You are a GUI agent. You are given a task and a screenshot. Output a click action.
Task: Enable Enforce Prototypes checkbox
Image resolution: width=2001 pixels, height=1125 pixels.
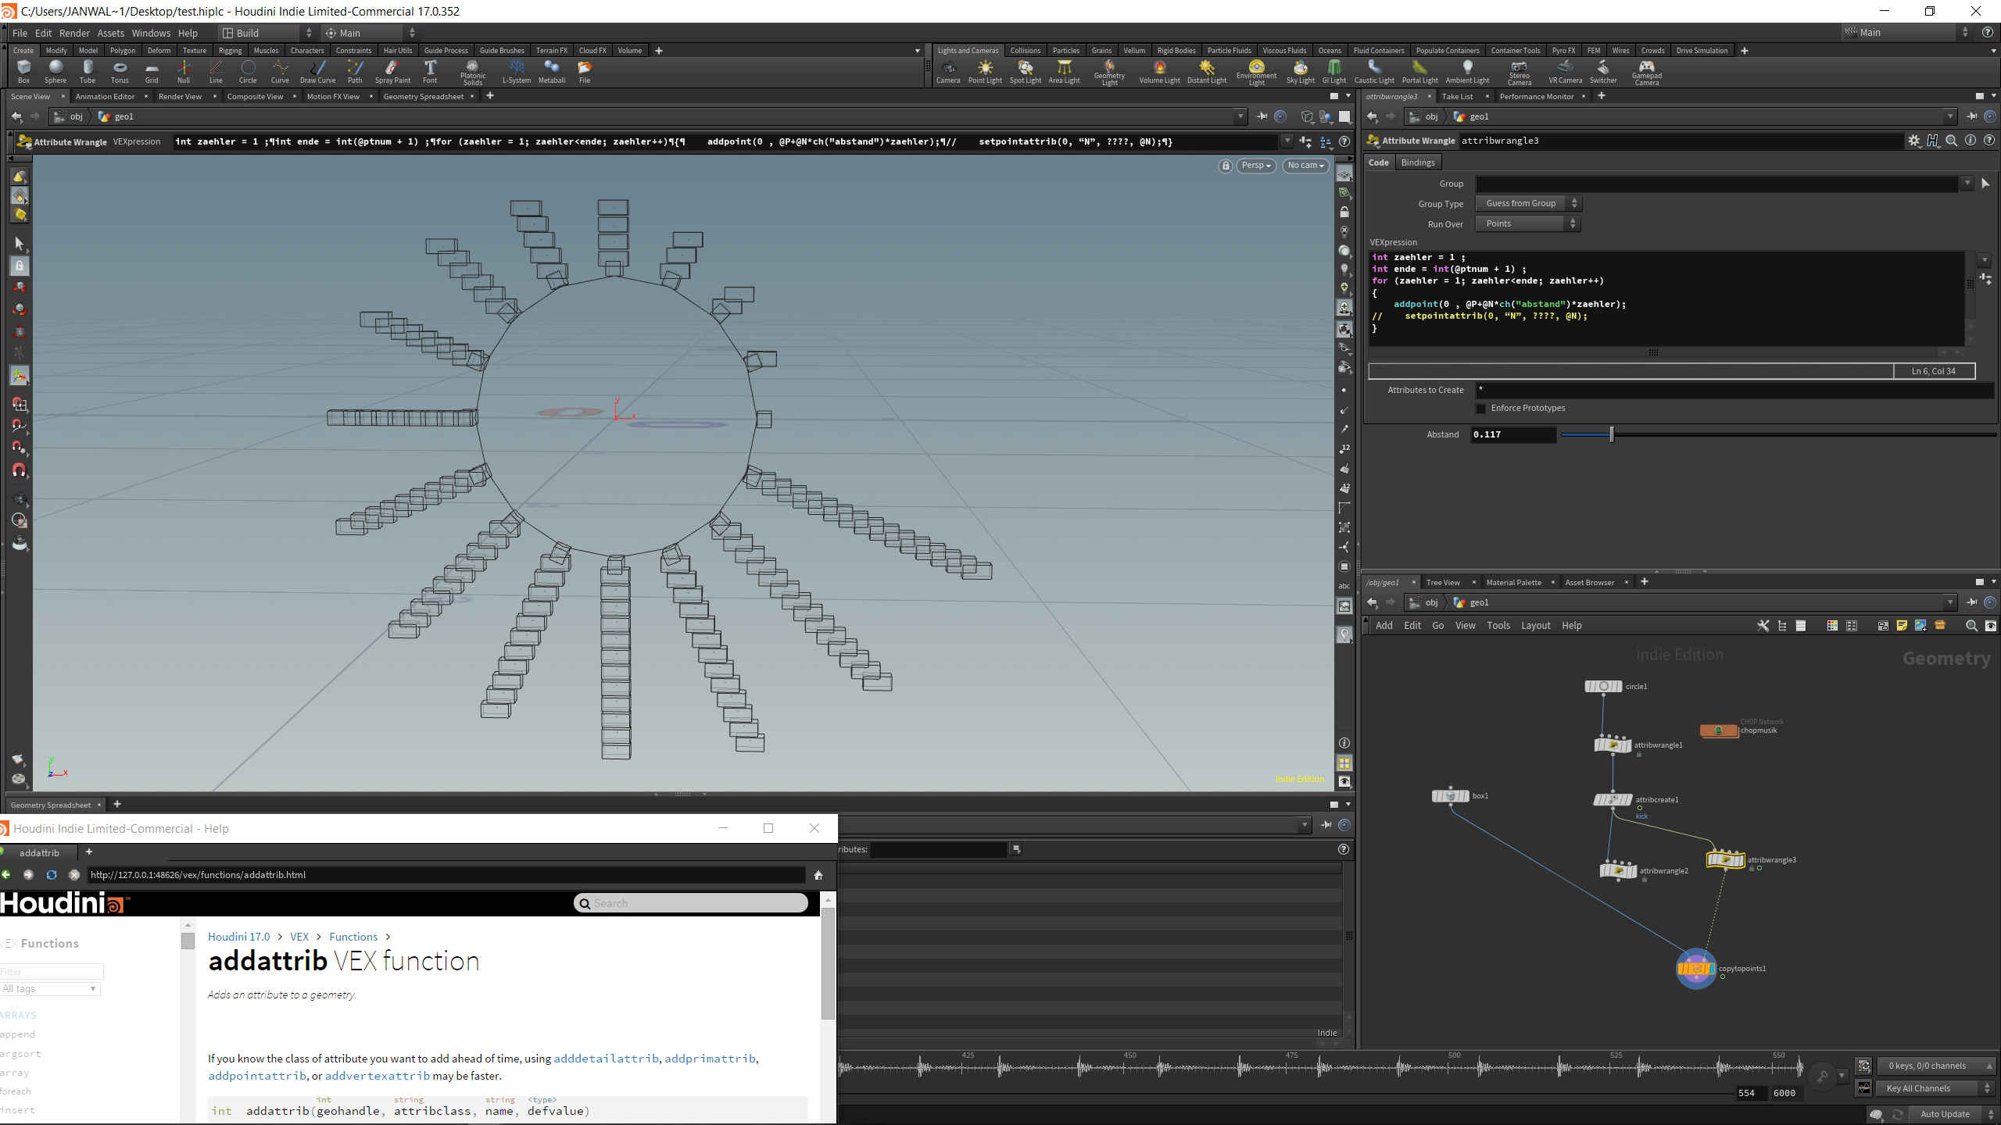pyautogui.click(x=1480, y=408)
